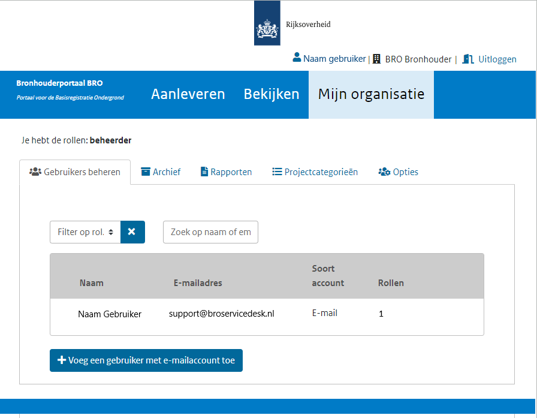Select the Mijn organisatie menu item

pos(371,94)
